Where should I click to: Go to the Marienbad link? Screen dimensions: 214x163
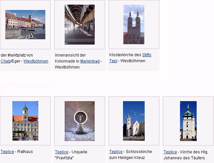(x=90, y=61)
